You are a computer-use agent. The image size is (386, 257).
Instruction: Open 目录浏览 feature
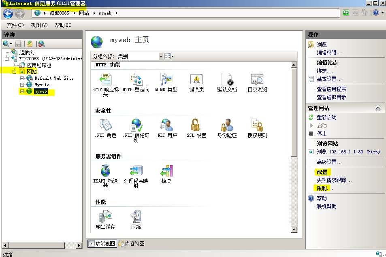tap(257, 83)
